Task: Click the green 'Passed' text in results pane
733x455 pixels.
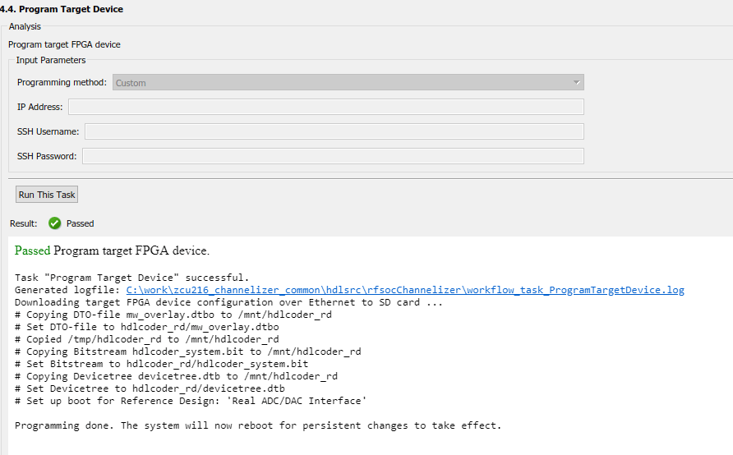Action: [x=32, y=250]
